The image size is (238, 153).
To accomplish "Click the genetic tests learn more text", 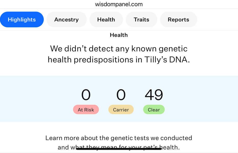I will tap(119, 138).
